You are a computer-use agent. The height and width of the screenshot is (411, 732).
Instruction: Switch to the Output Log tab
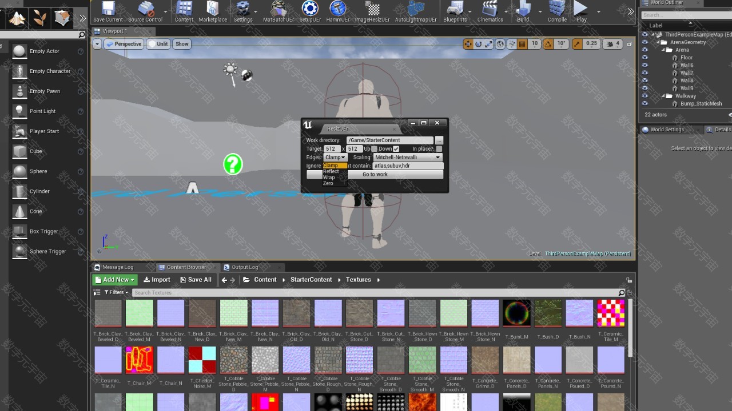pyautogui.click(x=244, y=267)
